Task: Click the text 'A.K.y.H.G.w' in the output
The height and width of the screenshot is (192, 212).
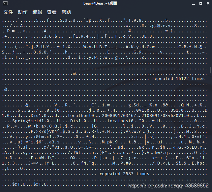Action: (140, 47)
